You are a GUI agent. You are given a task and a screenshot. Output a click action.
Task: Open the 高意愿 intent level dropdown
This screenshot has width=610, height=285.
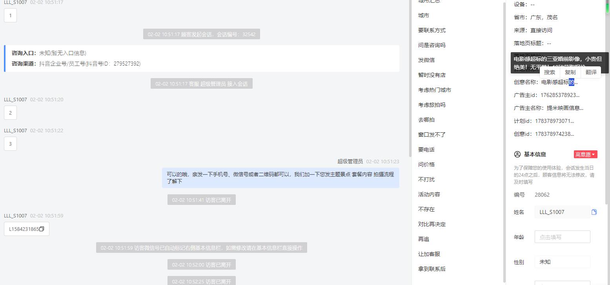click(x=585, y=154)
